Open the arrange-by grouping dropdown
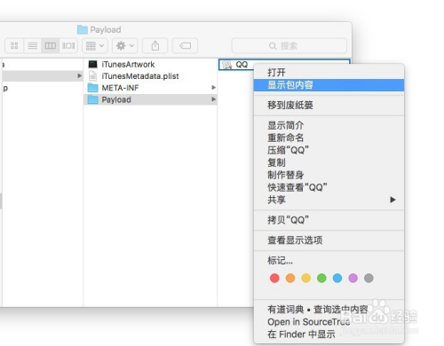This screenshot has width=444, height=346. [x=95, y=46]
